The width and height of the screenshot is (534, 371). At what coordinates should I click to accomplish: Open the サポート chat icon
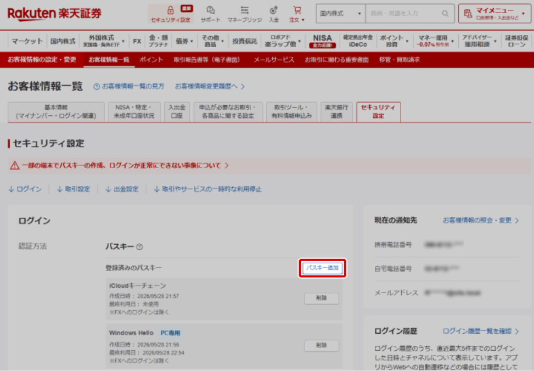pyautogui.click(x=210, y=10)
